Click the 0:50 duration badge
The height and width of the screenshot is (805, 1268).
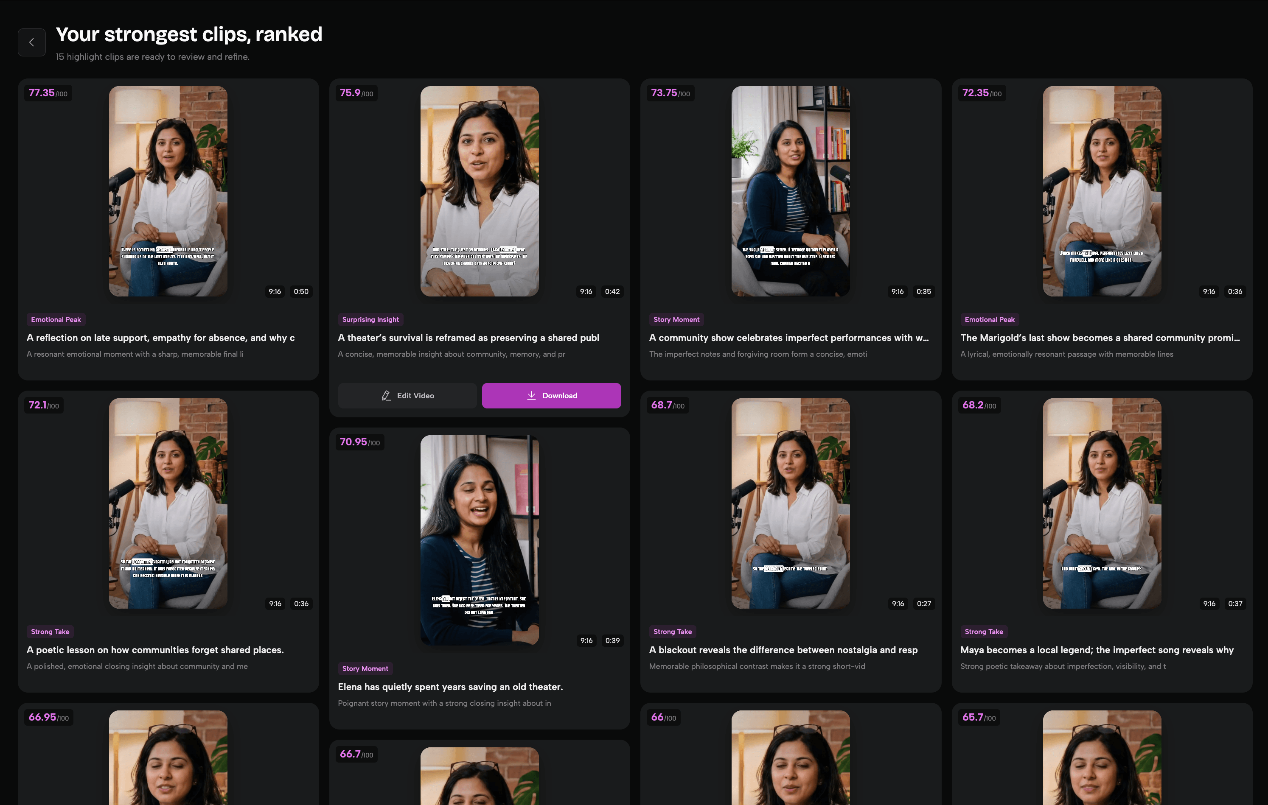301,291
